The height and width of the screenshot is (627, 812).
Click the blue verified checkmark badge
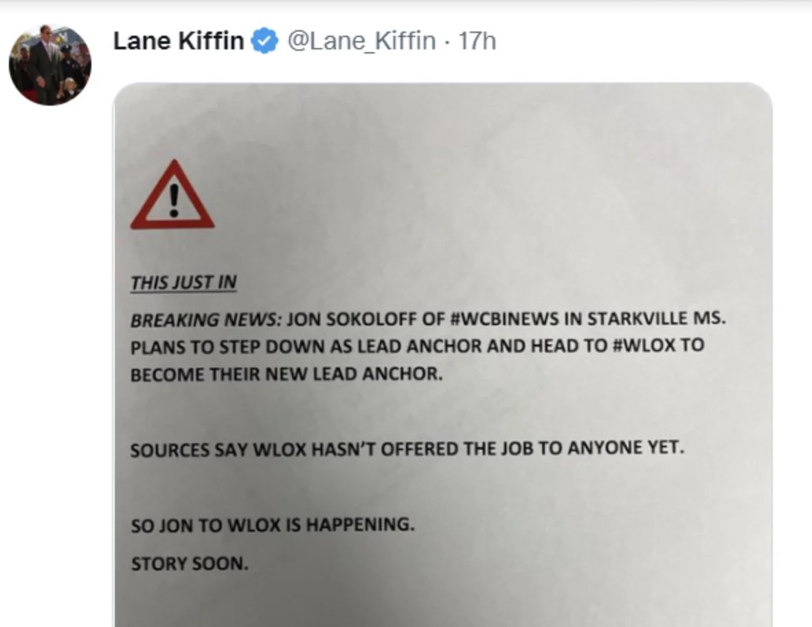264,41
